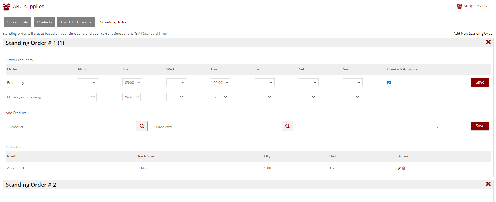The image size is (496, 202).
Task: Click into the PackSizes input field
Action: 218,127
